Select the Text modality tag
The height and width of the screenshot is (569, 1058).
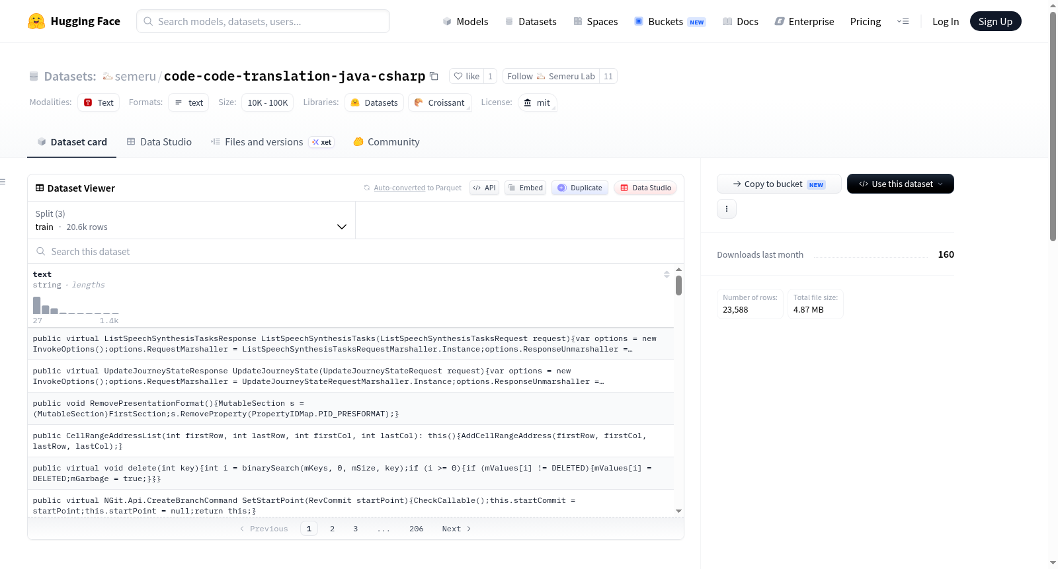[99, 102]
